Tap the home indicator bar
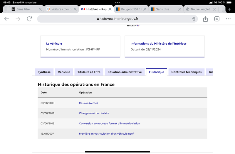 (x=117, y=152)
